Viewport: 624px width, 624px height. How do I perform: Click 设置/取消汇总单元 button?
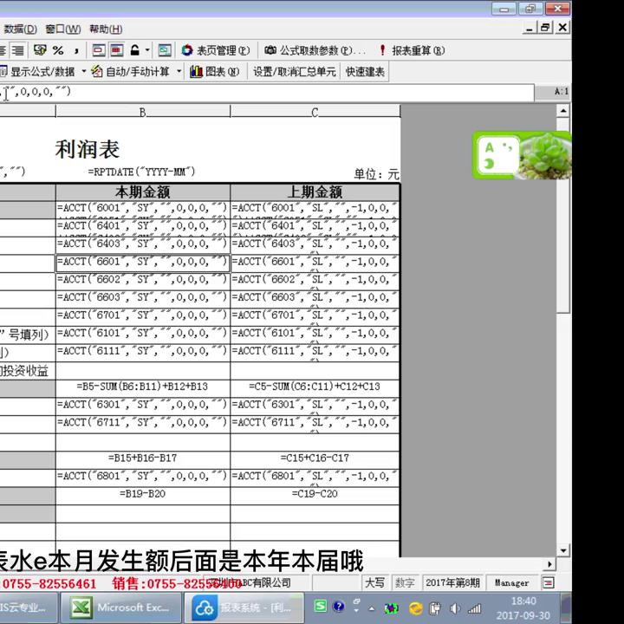point(295,72)
